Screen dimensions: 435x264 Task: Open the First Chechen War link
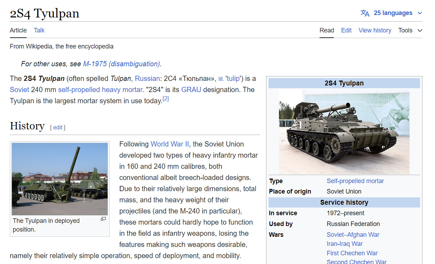[x=352, y=253]
